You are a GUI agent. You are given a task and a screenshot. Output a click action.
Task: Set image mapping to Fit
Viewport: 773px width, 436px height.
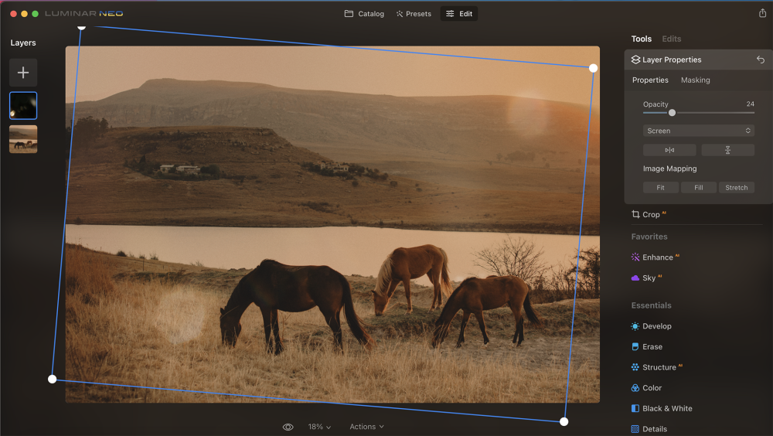pos(661,187)
